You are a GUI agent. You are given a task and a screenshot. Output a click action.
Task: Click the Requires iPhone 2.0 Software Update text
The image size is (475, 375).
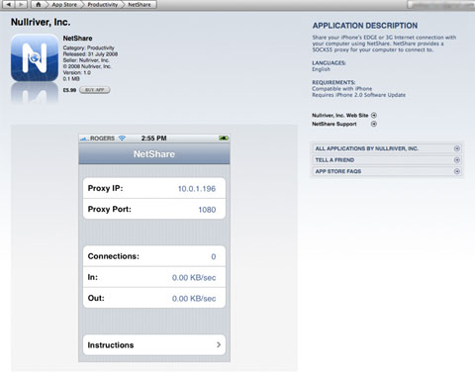point(358,95)
